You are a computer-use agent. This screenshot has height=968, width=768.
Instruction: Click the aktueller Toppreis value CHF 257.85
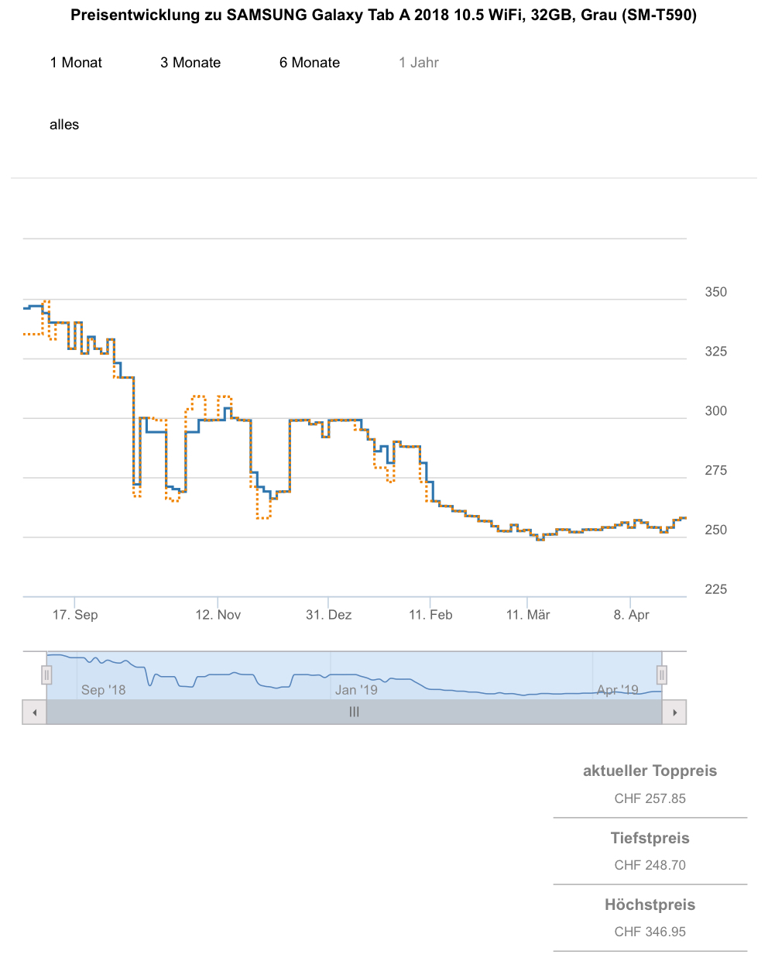pos(650,798)
